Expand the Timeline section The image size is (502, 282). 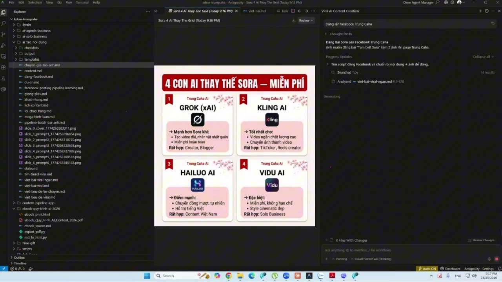(x=20, y=263)
